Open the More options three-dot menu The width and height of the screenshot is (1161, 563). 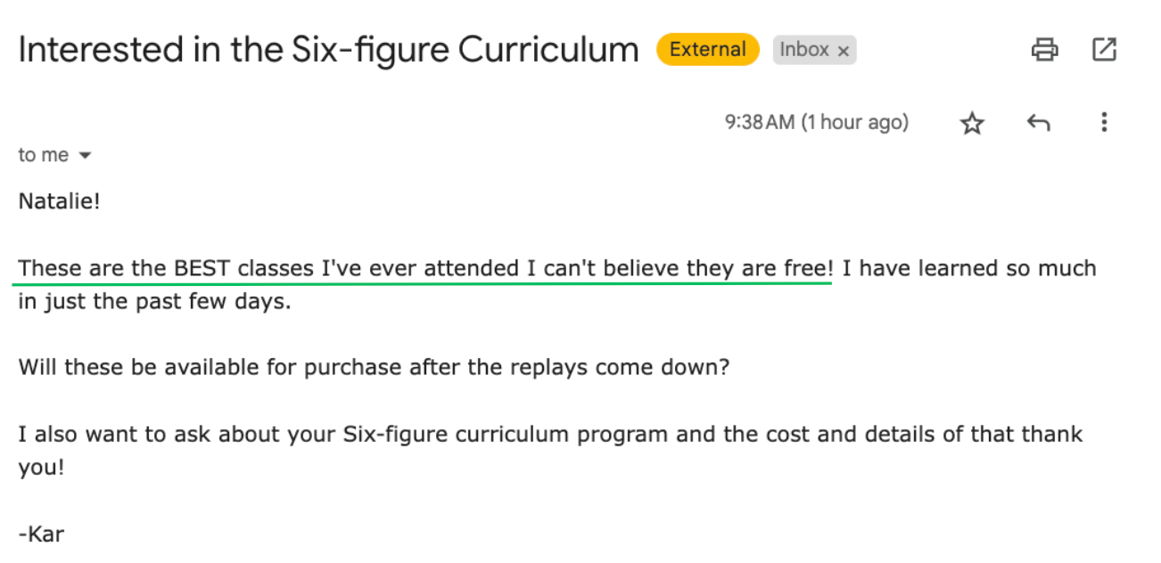[1104, 122]
